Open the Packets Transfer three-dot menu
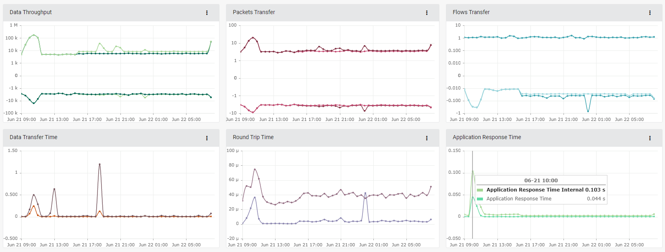 (x=427, y=12)
